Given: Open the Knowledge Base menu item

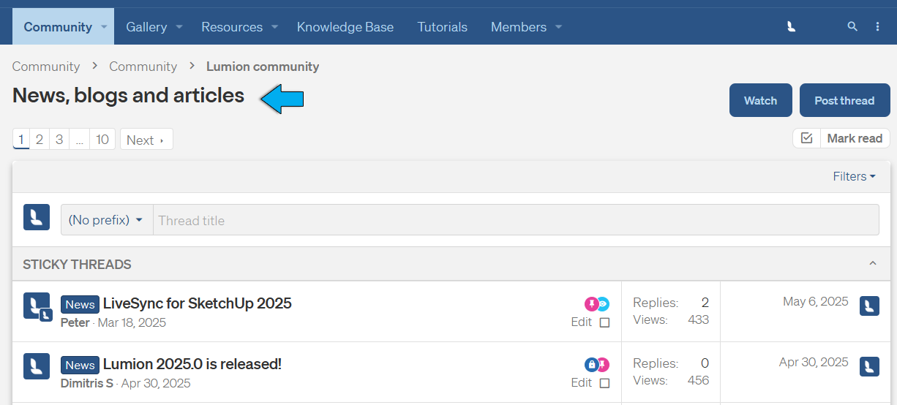Looking at the screenshot, I should pos(345,27).
